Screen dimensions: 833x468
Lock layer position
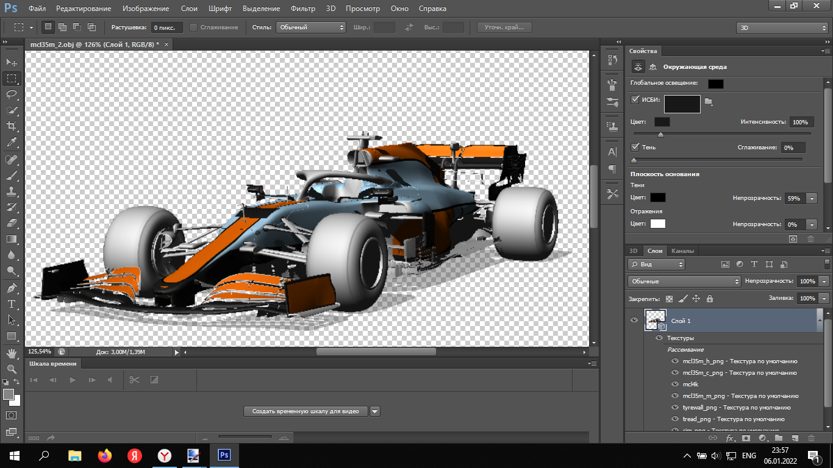point(696,299)
